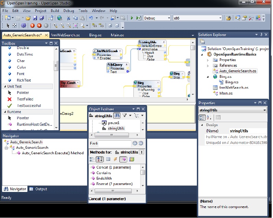Viewport: 273px width, 218px height.
Task: Click the Copy icon in toolbar
Action: pos(75,18)
